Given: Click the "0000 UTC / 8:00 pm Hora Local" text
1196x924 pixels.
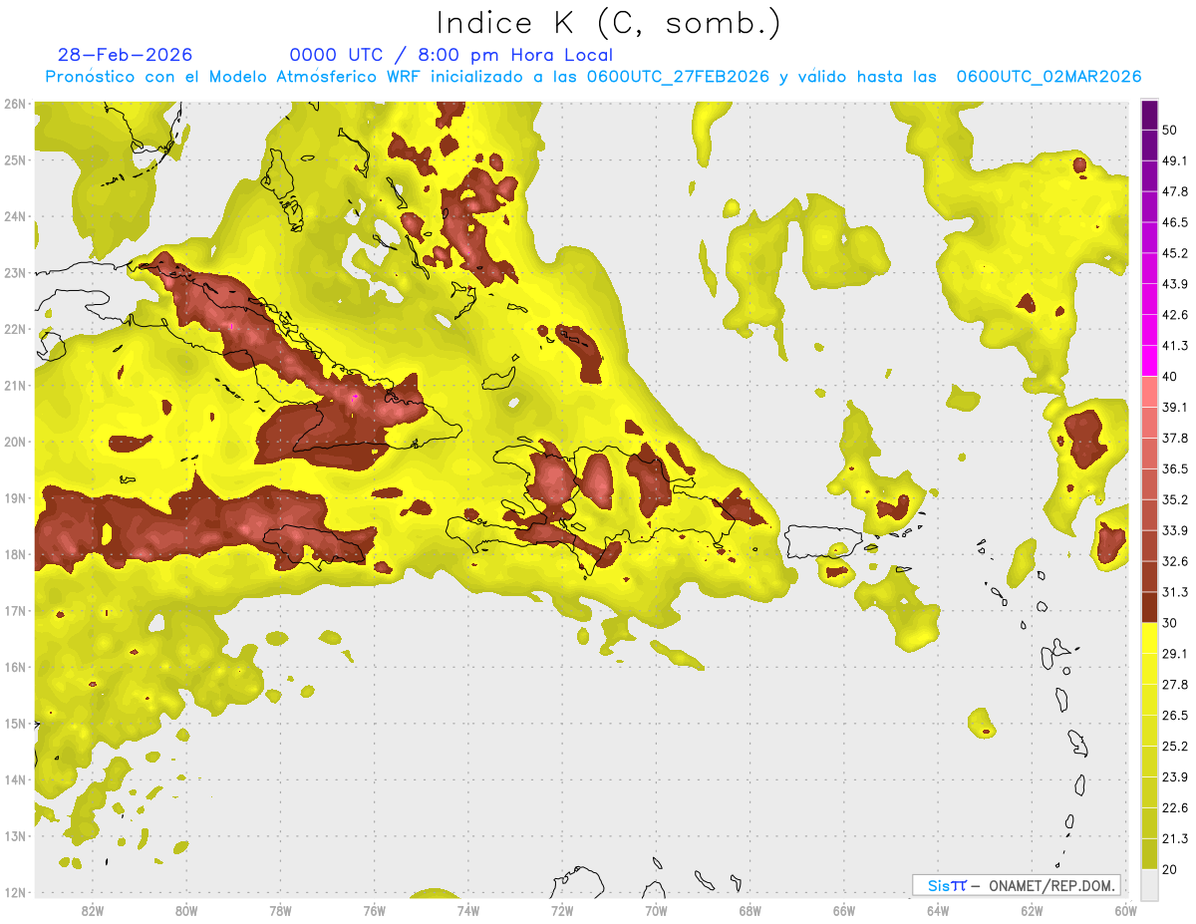Looking at the screenshot, I should pyautogui.click(x=450, y=55).
